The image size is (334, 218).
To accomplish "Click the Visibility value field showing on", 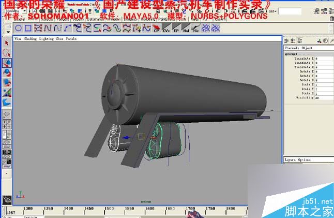I will [x=324, y=98].
